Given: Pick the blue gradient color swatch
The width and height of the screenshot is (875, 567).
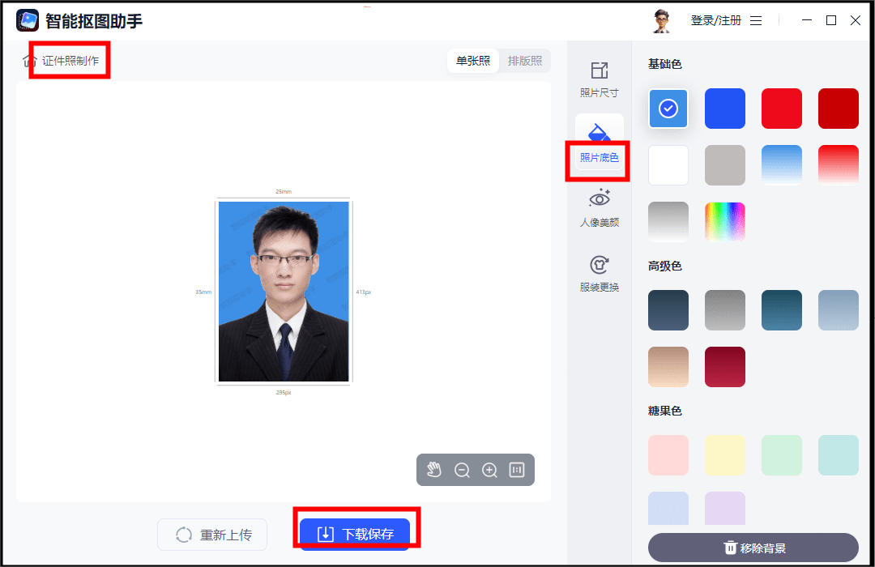Looking at the screenshot, I should pos(782,165).
